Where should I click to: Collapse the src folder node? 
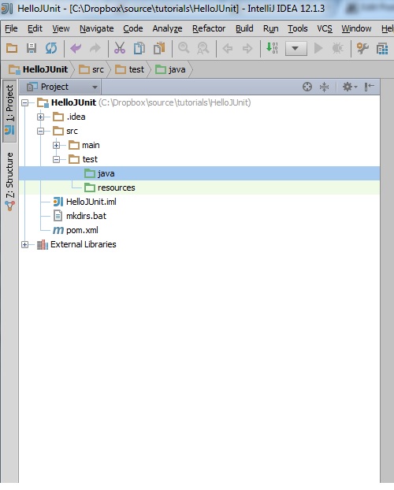40,132
